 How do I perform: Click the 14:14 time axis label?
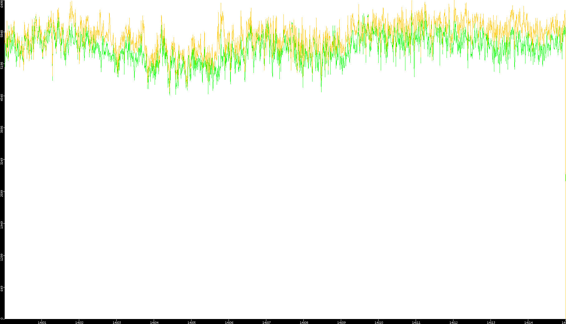[x=528, y=322]
